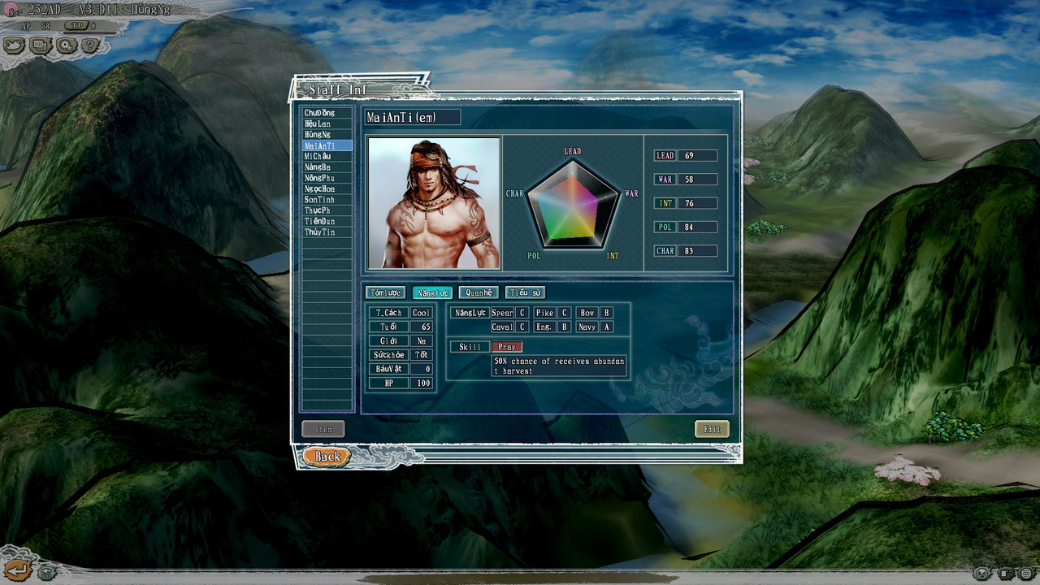Click the TP badge icon
The image size is (1040, 585).
pos(76,26)
